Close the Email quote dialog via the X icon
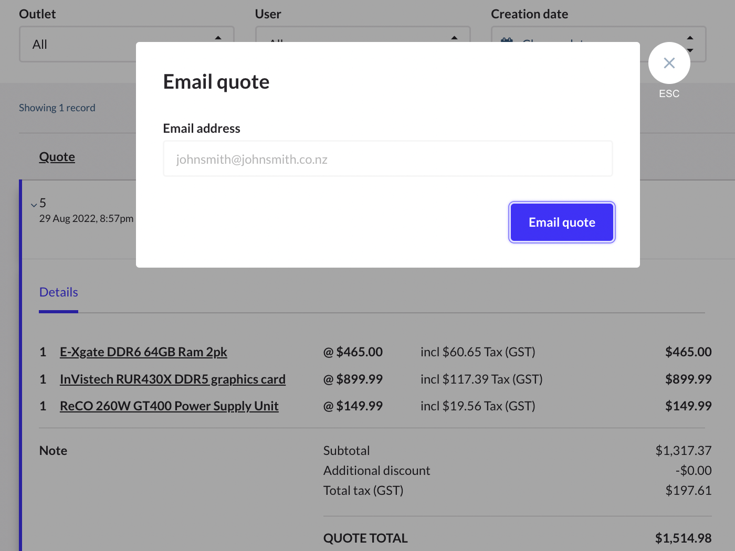Screen dimensions: 735x551 click(x=669, y=63)
